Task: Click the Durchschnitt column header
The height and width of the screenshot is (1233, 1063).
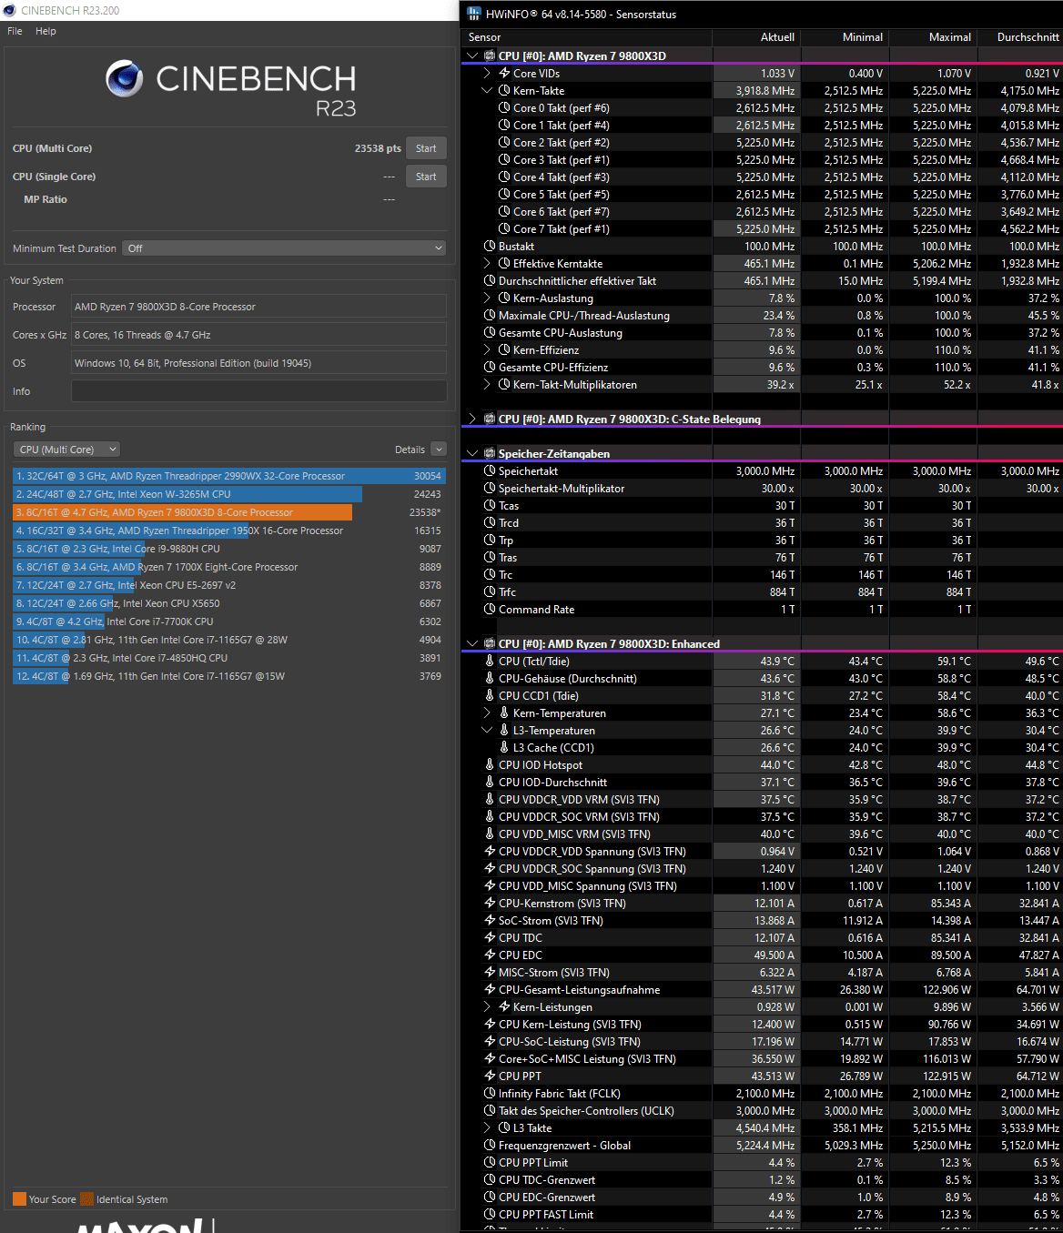Action: coord(1028,37)
